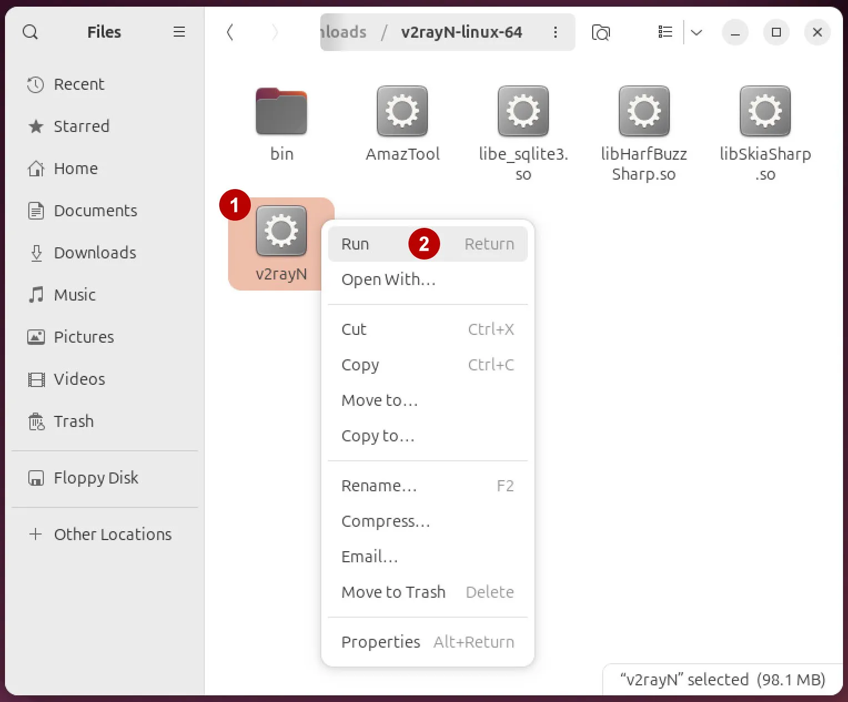Viewport: 848px width, 702px height.
Task: Click the Starred star icon
Action: (36, 126)
